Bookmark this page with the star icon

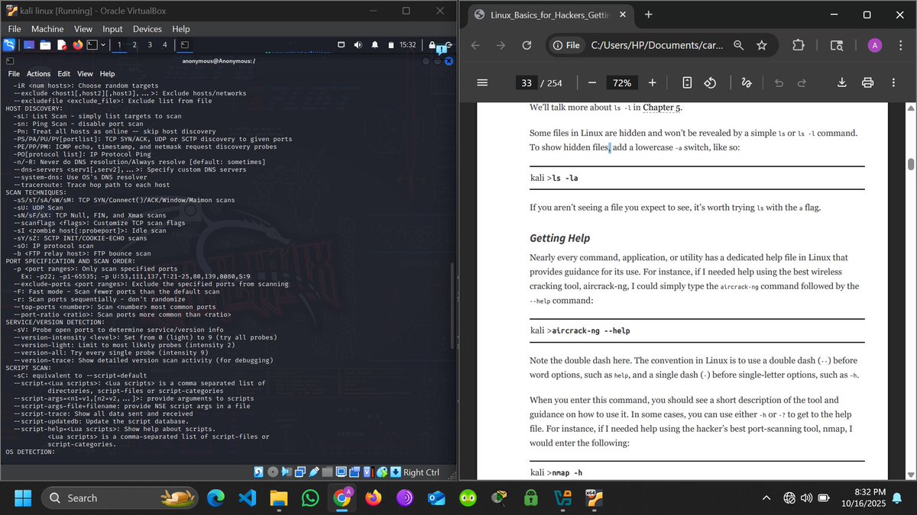(x=761, y=46)
